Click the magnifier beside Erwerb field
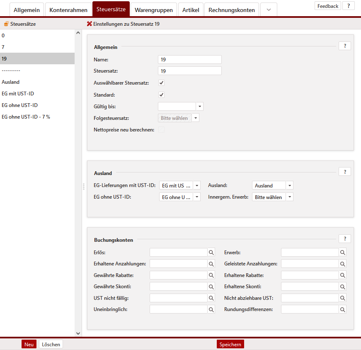This screenshot has height=350, width=361. click(342, 252)
